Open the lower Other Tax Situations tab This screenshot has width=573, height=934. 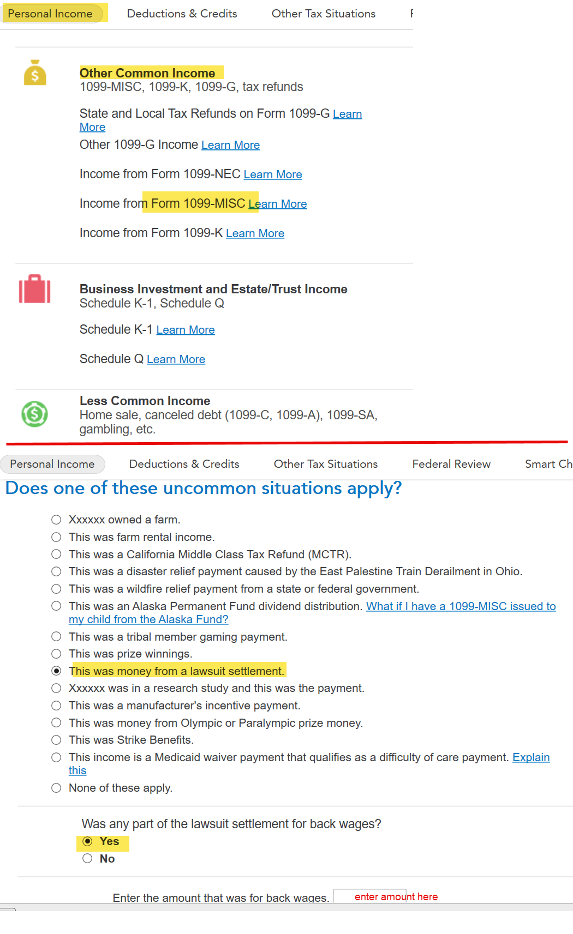(326, 464)
